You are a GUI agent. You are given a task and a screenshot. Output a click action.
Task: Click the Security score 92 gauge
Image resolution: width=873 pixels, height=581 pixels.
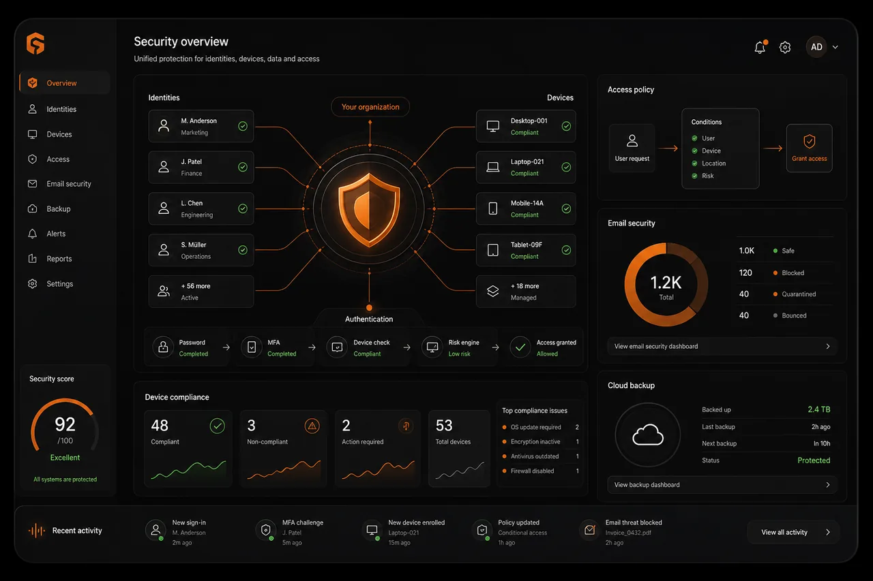click(x=65, y=430)
